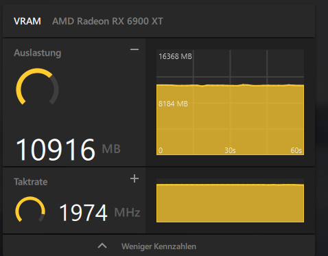328x256 pixels.
Task: Click AMD Radeon RX 6900 XT label
Action: click(x=108, y=21)
